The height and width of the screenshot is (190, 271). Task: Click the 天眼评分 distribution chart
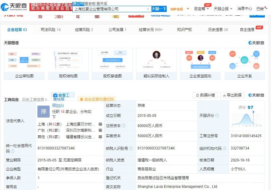pyautogui.click(x=247, y=119)
